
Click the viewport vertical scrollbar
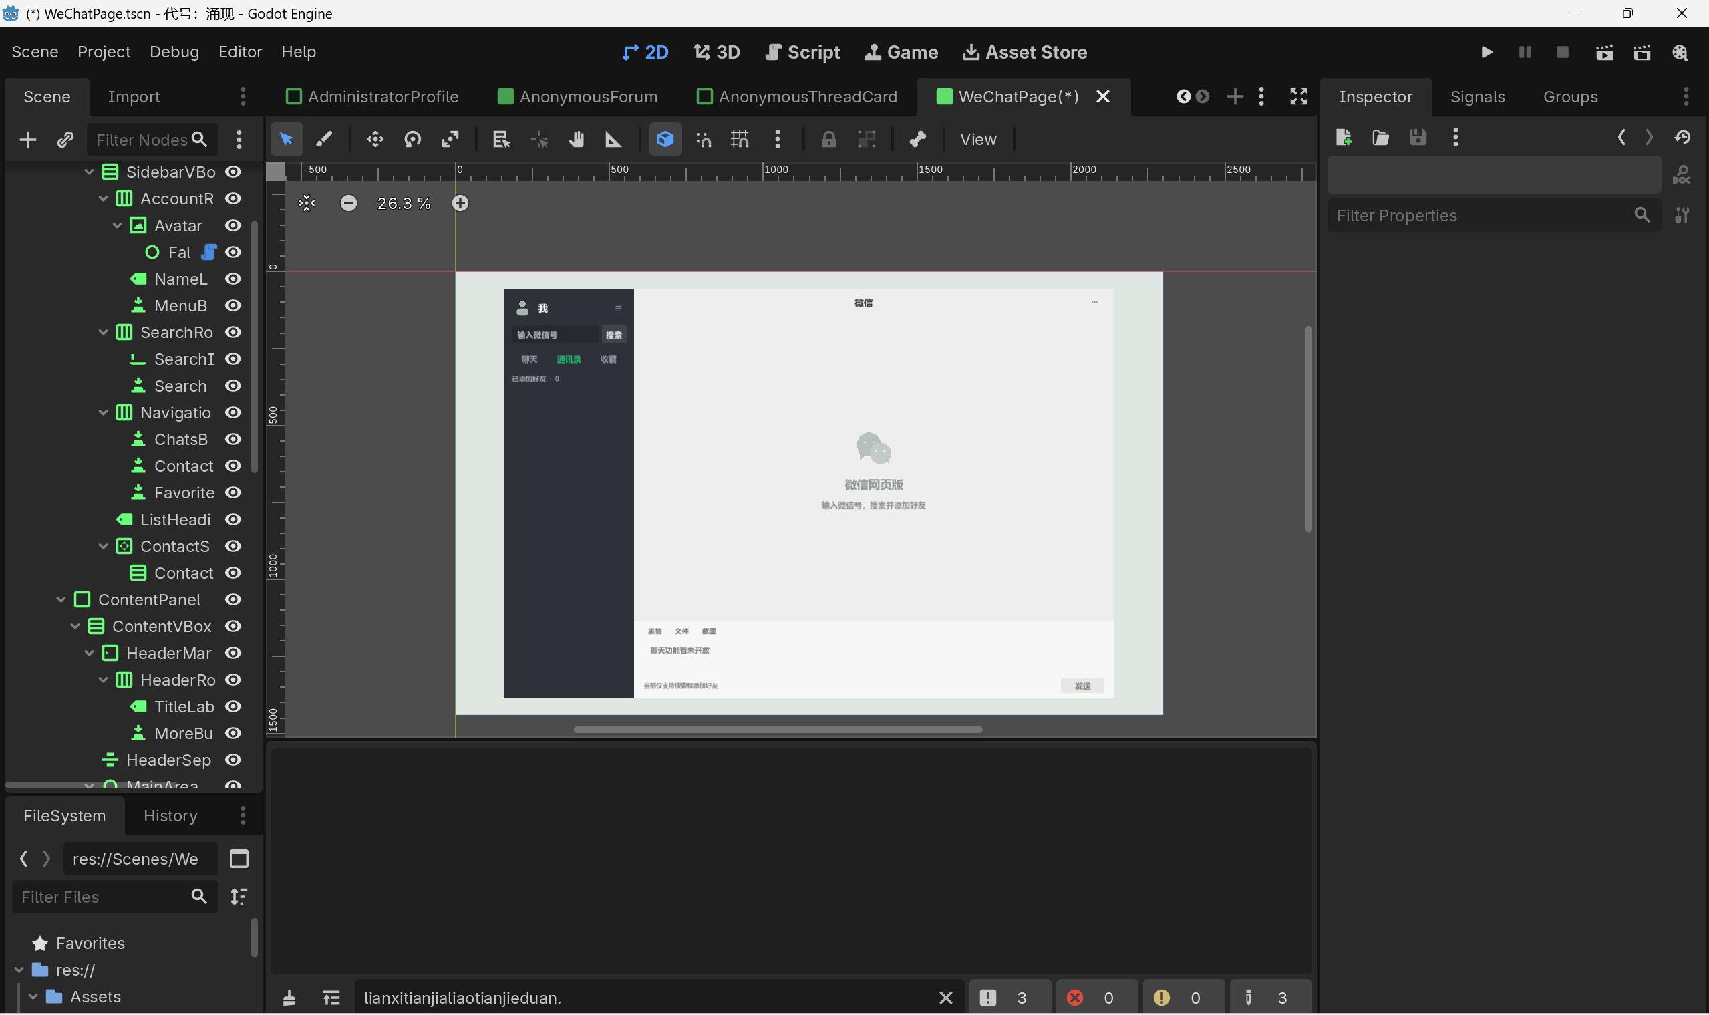(1308, 429)
